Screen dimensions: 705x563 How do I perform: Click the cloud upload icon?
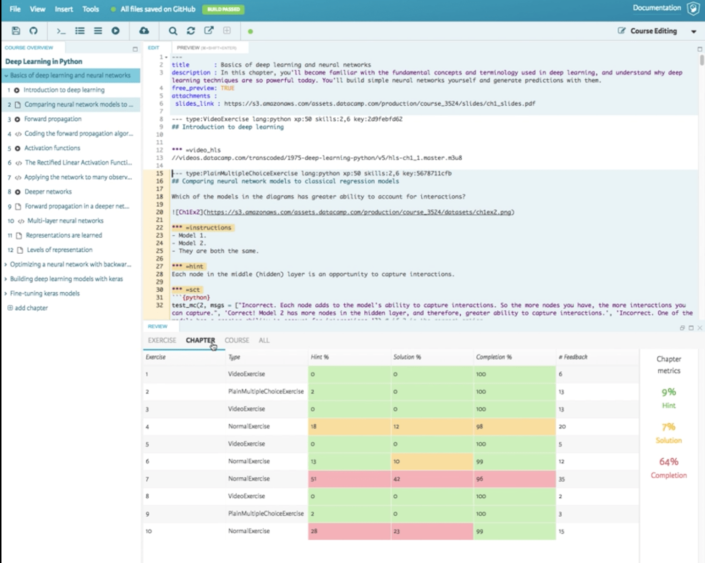click(144, 31)
